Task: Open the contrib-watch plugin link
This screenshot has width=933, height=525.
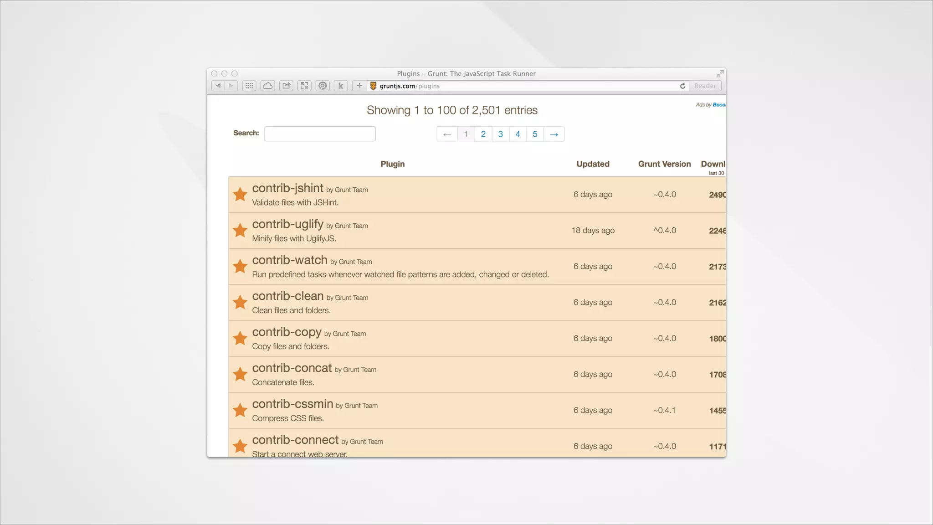Action: pos(290,260)
